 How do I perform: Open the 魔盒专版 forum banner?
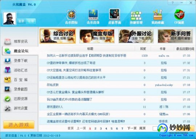click(x=97, y=36)
